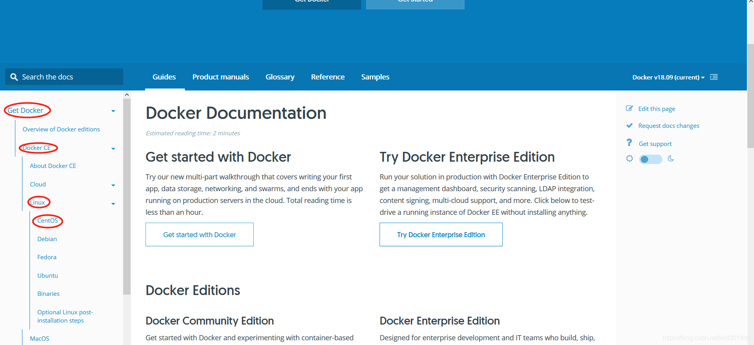Click the Docker Editions heading

(193, 290)
